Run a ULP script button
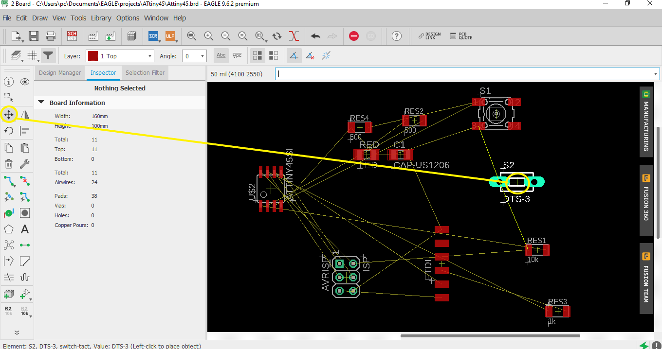The image size is (662, 349). [x=170, y=36]
